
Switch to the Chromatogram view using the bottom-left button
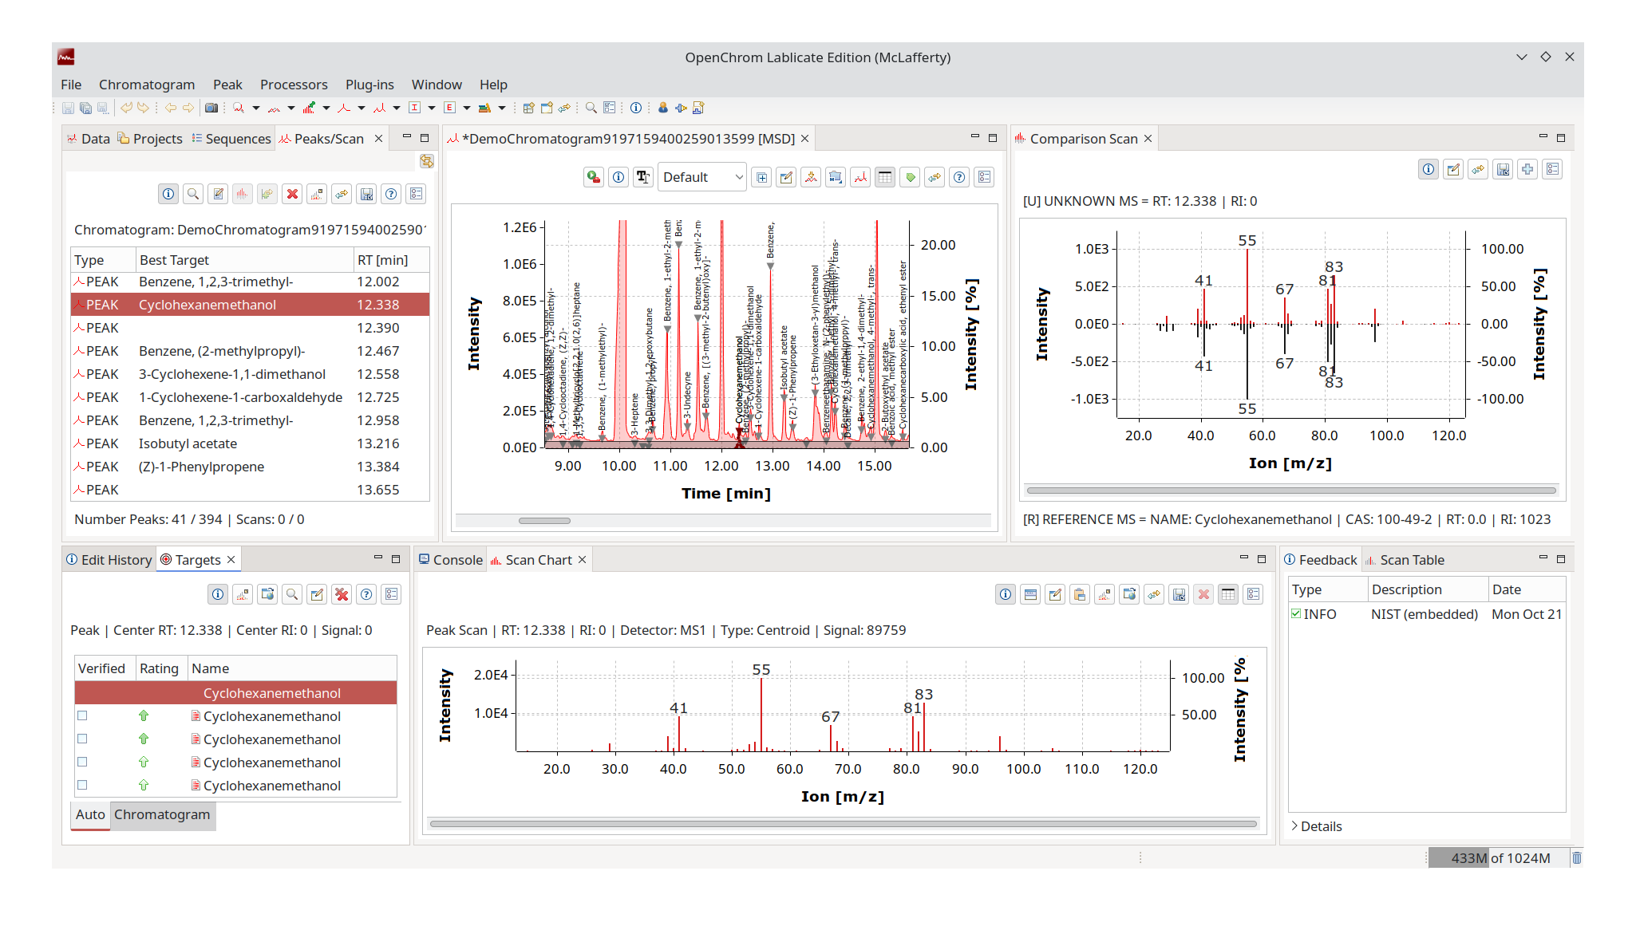[x=162, y=815]
